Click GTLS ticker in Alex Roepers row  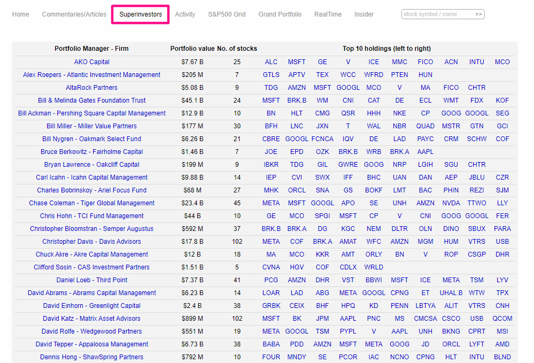pos(271,74)
